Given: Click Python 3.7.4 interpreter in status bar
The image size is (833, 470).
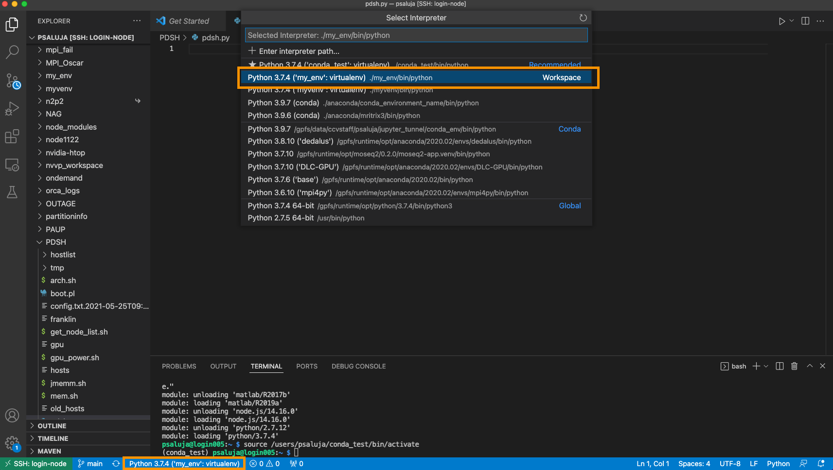Looking at the screenshot, I should point(184,464).
